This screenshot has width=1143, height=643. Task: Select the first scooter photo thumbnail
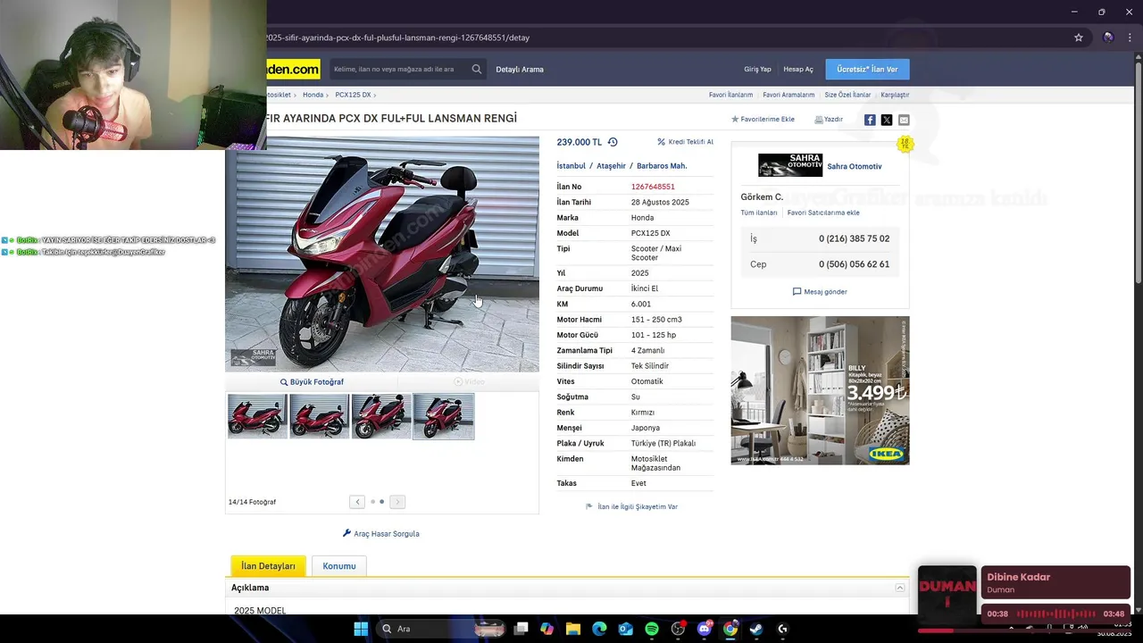257,416
